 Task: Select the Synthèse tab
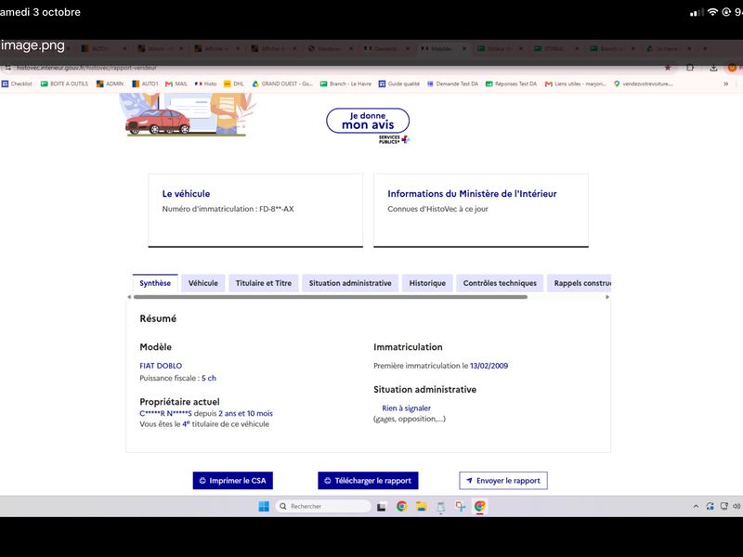[155, 283]
